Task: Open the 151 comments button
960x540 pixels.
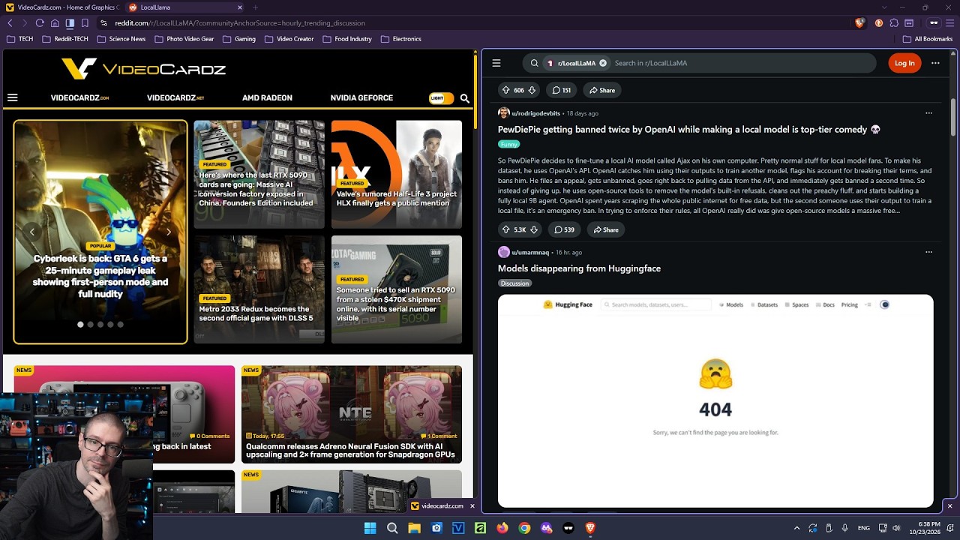Action: [561, 90]
